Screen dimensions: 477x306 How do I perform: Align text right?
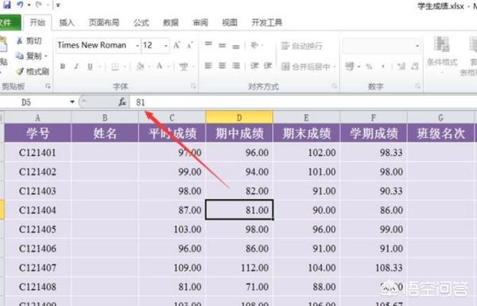pos(236,66)
